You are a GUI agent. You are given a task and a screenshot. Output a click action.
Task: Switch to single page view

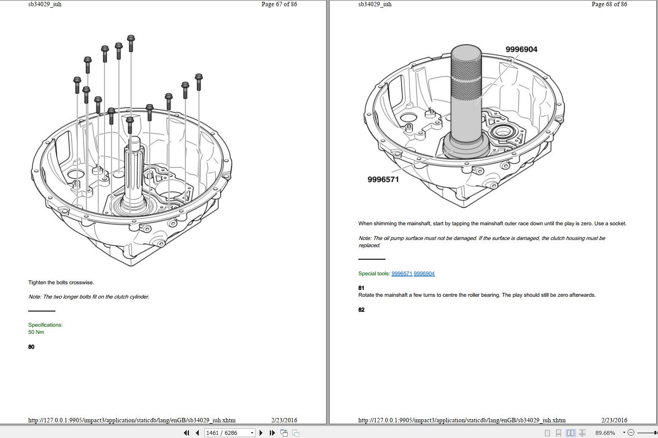[547, 433]
